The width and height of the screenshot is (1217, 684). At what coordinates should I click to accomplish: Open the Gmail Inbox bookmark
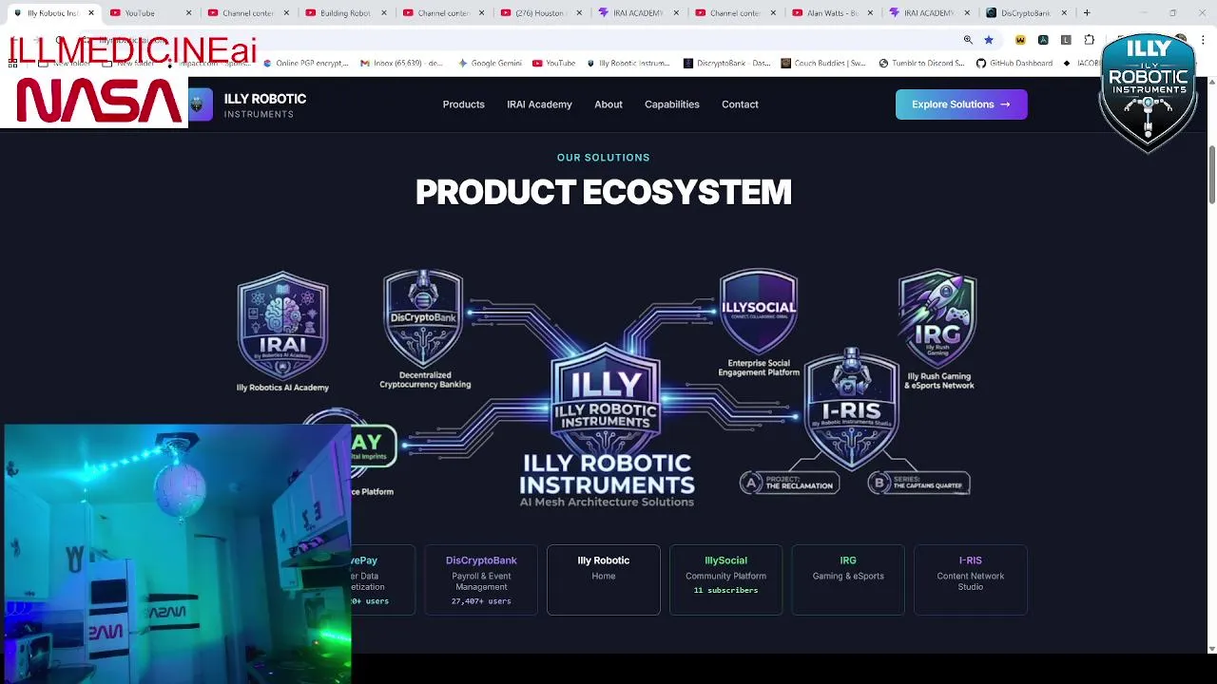click(402, 63)
